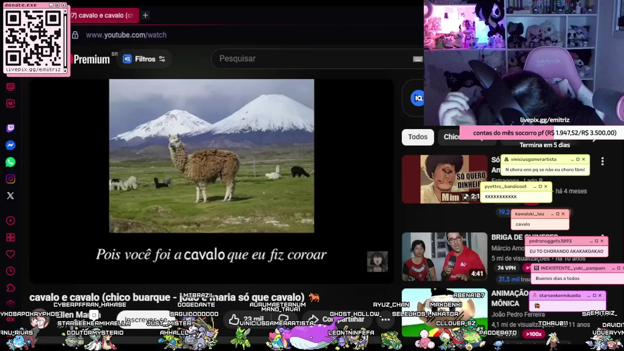
Task: Open a new browser tab with the plus button
Action: [x=145, y=15]
